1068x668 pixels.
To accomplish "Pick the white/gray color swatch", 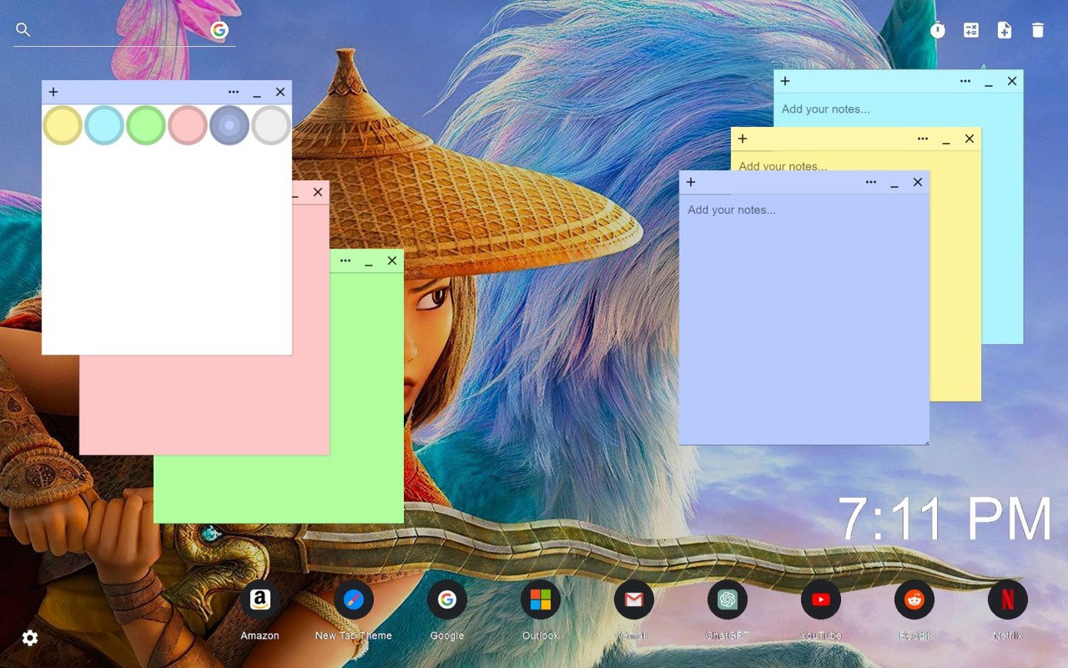I will coord(271,125).
